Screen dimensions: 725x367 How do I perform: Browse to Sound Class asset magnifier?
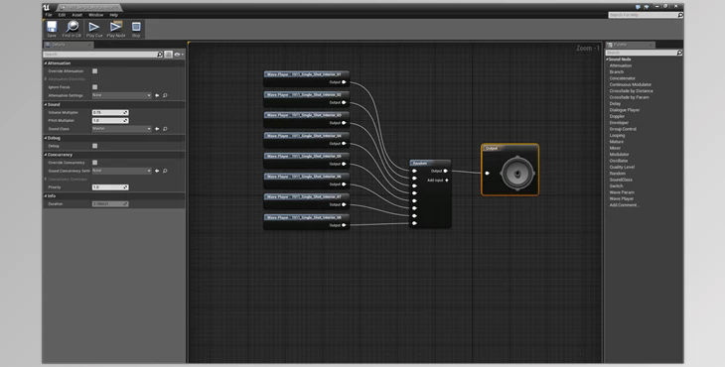[165, 129]
